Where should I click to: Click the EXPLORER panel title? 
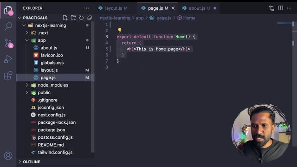tap(33, 8)
